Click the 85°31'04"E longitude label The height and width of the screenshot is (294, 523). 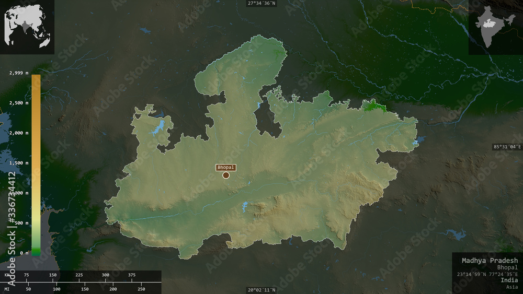[507, 147]
